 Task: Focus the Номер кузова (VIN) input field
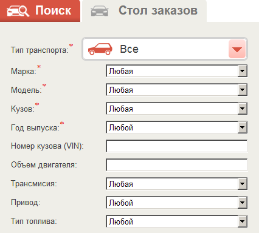(176, 146)
